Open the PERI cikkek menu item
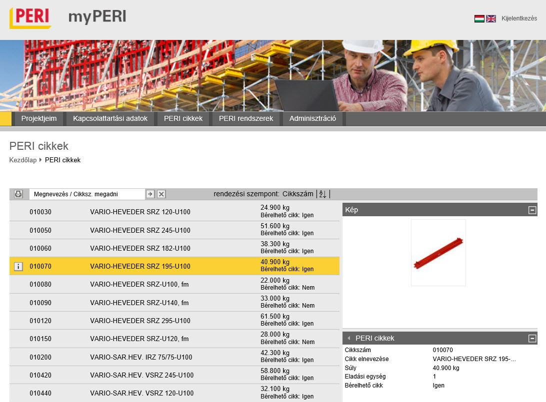This screenshot has height=402, width=546. 183,118
